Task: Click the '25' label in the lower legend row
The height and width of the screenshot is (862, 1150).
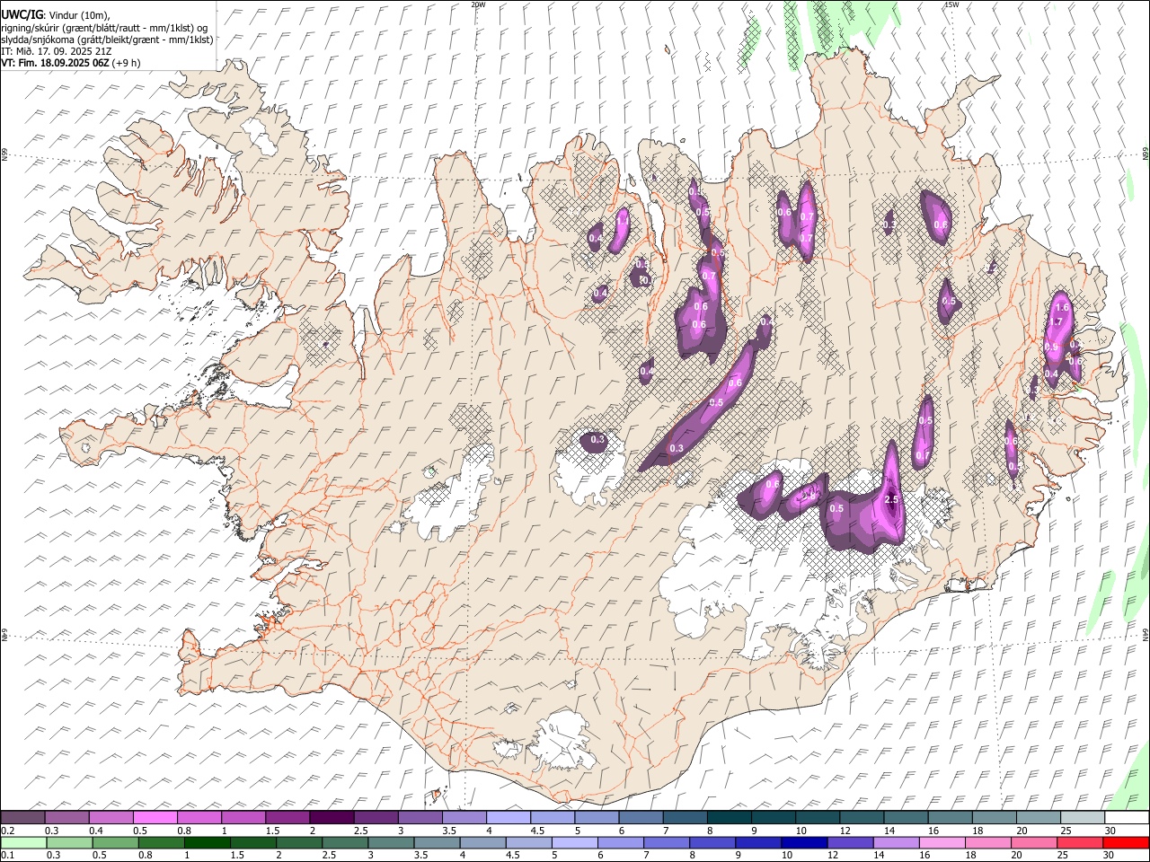Action: 1063,855
